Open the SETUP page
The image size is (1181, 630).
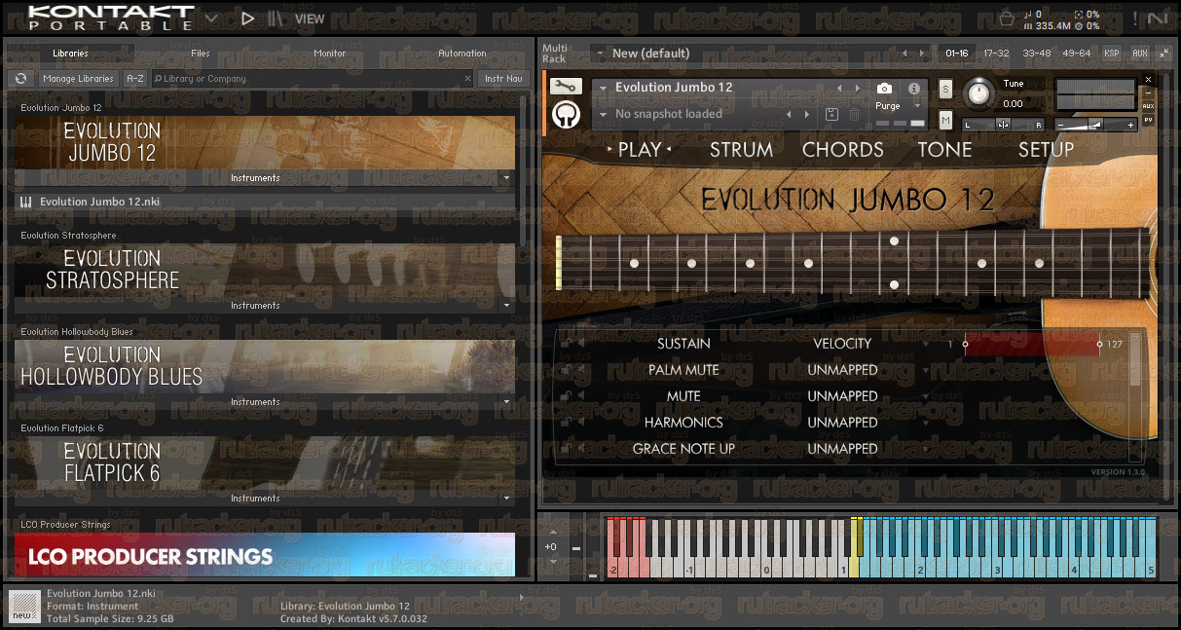[x=1046, y=149]
